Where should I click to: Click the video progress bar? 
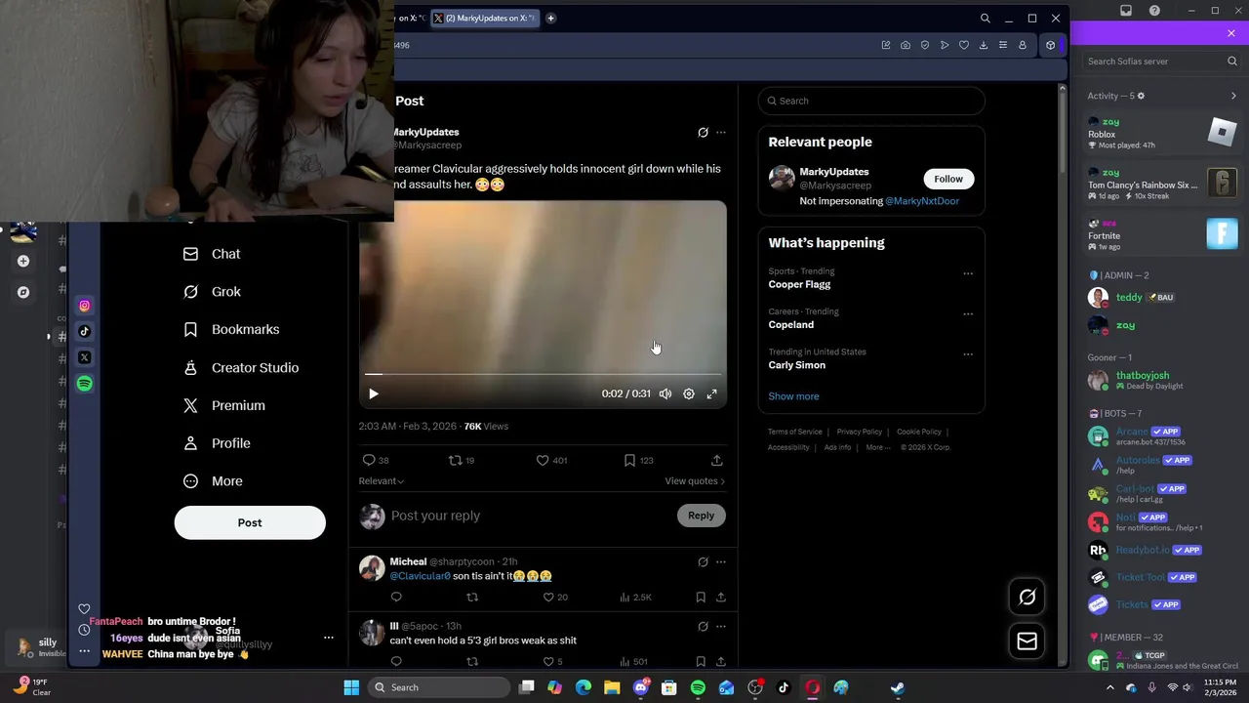coord(543,374)
